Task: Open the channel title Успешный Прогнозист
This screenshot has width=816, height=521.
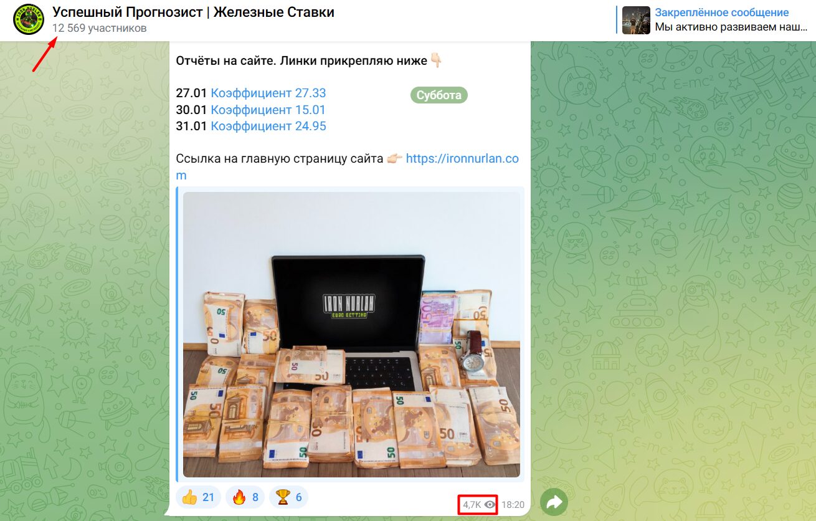Action: (x=193, y=12)
